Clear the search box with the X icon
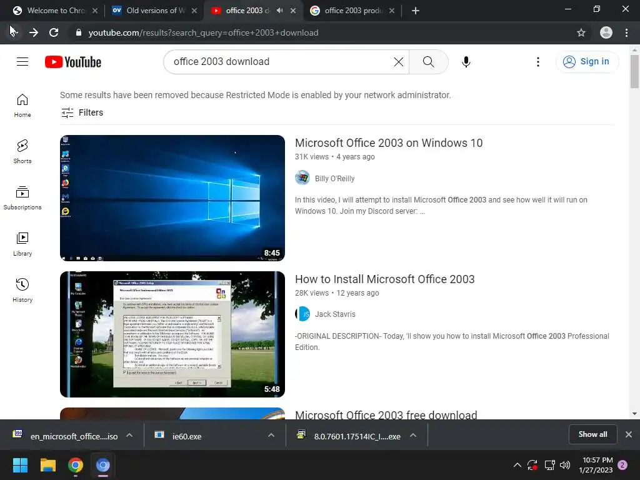 click(398, 62)
